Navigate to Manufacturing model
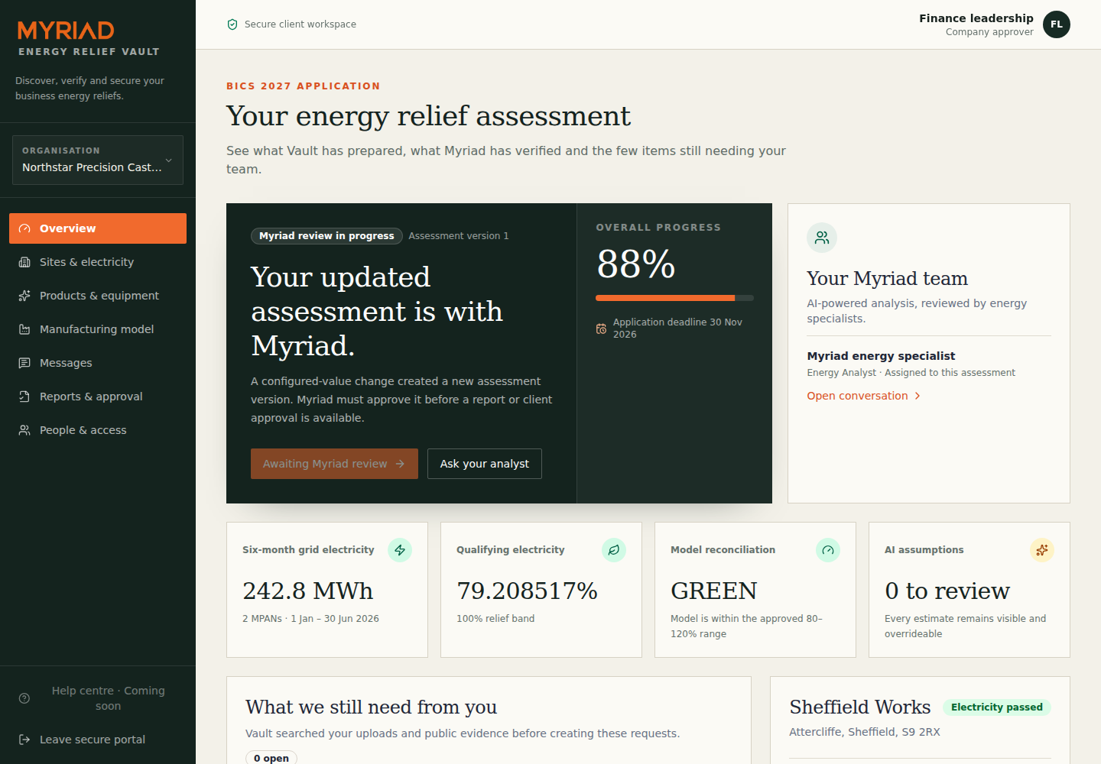The width and height of the screenshot is (1101, 764). [98, 329]
